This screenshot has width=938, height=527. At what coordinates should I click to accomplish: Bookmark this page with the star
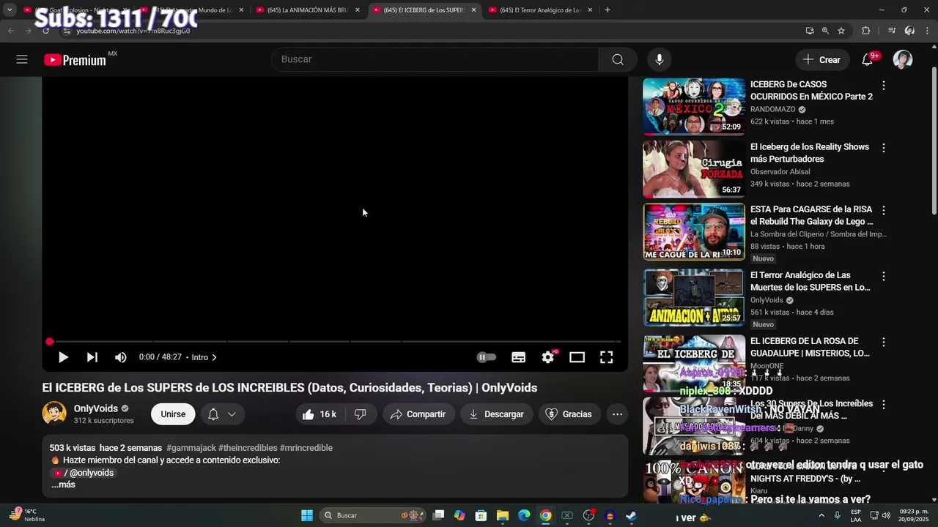click(841, 31)
